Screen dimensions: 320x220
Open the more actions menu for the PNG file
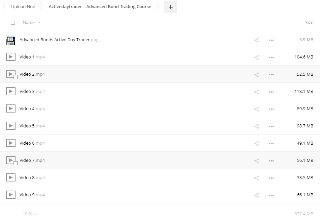[271, 40]
